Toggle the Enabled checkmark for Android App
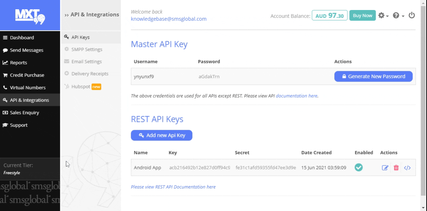The height and width of the screenshot is (211, 427). pyautogui.click(x=359, y=167)
